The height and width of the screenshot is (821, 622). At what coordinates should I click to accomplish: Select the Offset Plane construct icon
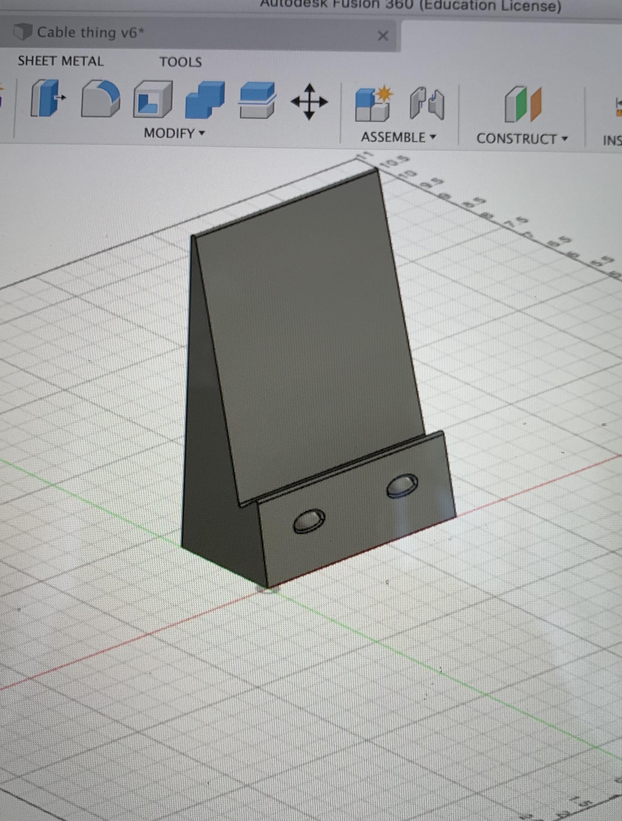pos(523,105)
